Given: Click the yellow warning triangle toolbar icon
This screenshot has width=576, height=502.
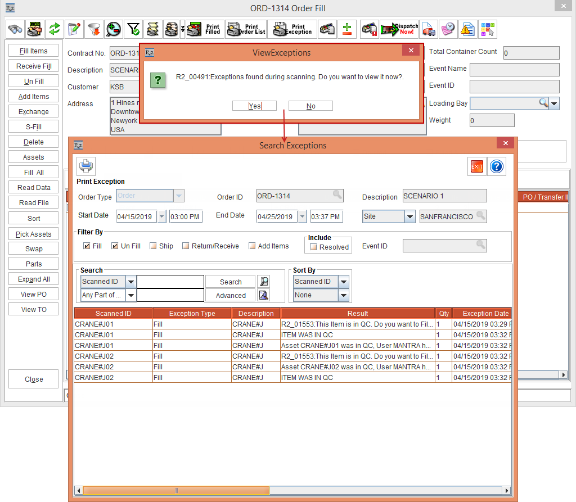Looking at the screenshot, I should pyautogui.click(x=467, y=29).
